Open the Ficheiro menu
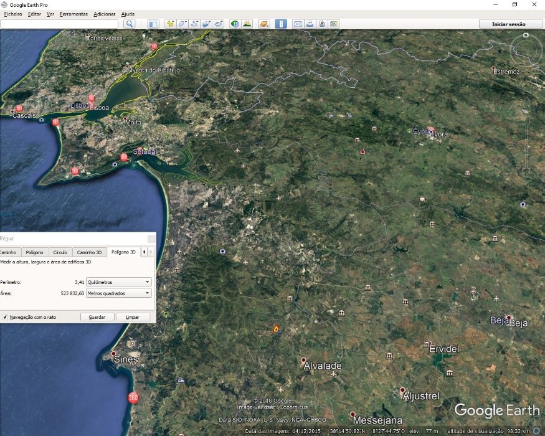Screen dimensions: 545x436 [x=13, y=14]
